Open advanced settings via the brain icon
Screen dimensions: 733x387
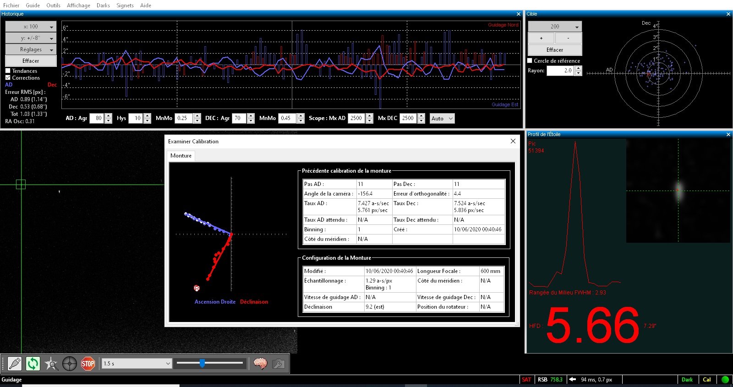click(x=260, y=364)
